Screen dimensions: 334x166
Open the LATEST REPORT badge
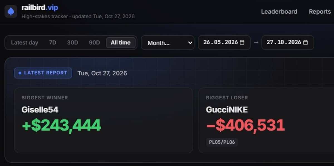43,73
